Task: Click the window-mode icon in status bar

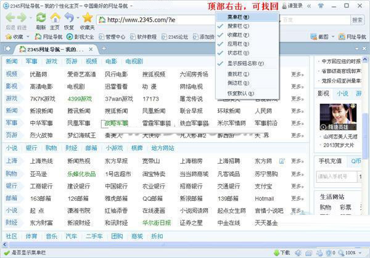Action: [x=309, y=253]
